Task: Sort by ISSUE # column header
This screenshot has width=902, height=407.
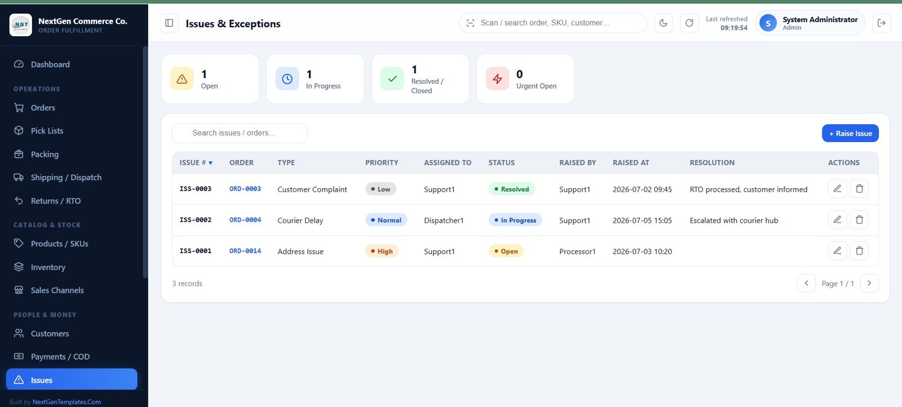Action: point(196,162)
